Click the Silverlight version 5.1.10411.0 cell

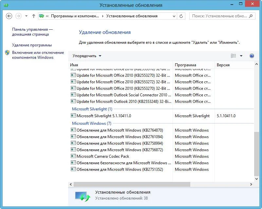pos(226,116)
